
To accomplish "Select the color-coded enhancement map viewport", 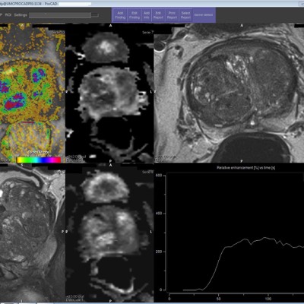I will (33, 93).
